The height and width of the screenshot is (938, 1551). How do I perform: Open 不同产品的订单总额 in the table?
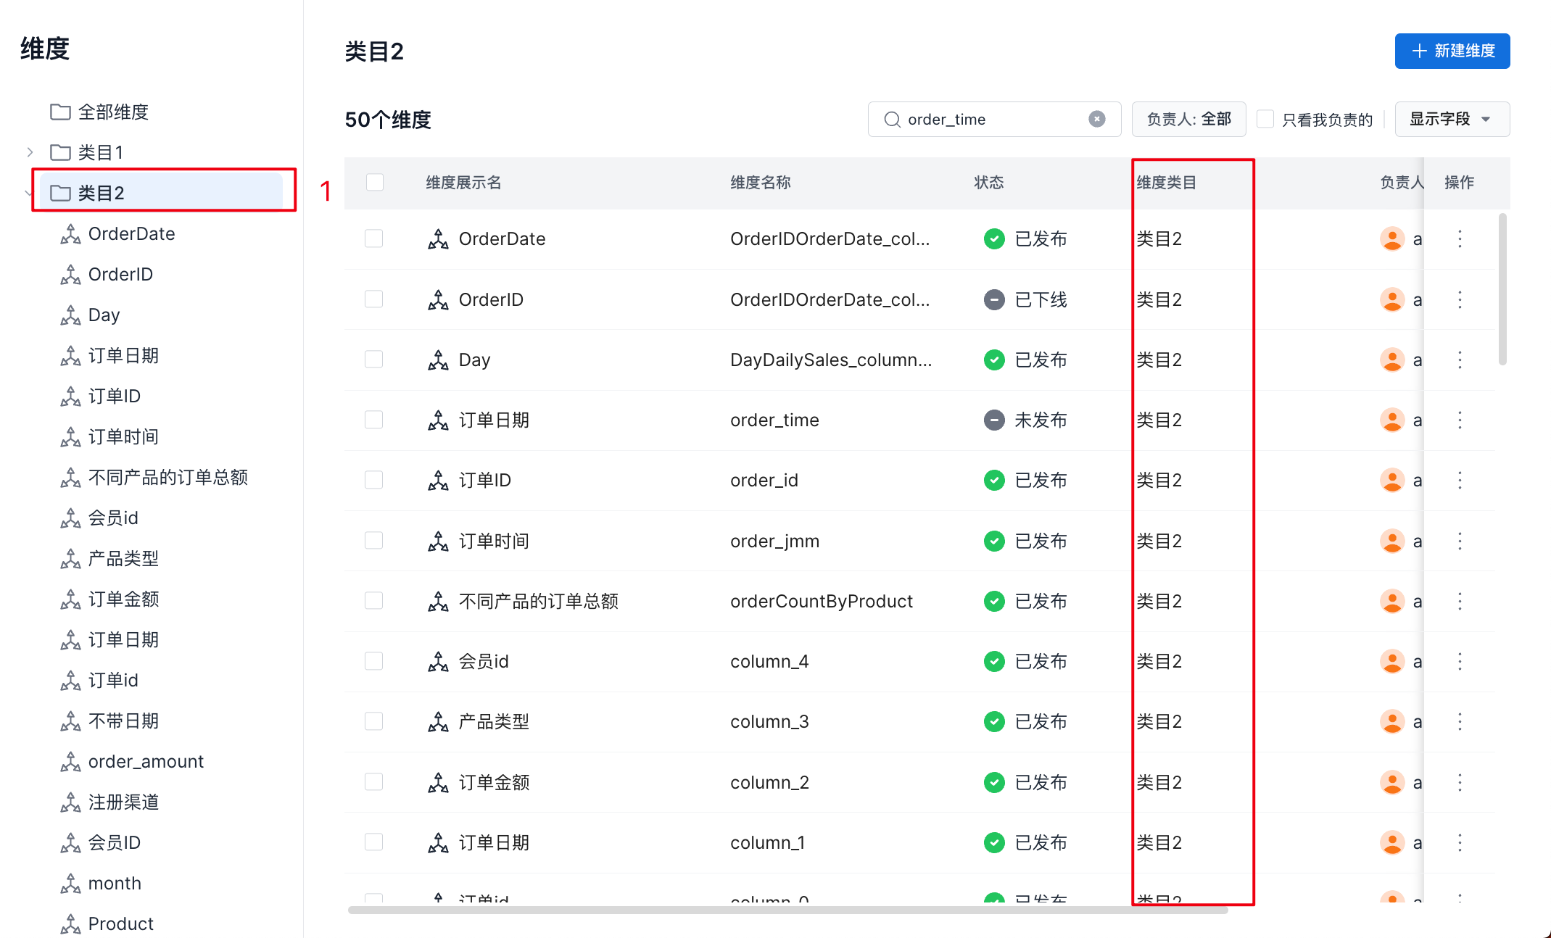pyautogui.click(x=538, y=601)
